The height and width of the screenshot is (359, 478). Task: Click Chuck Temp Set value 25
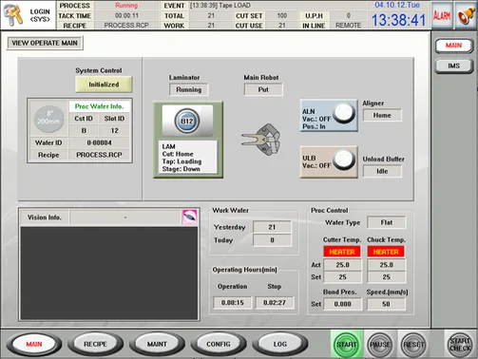[x=386, y=277]
